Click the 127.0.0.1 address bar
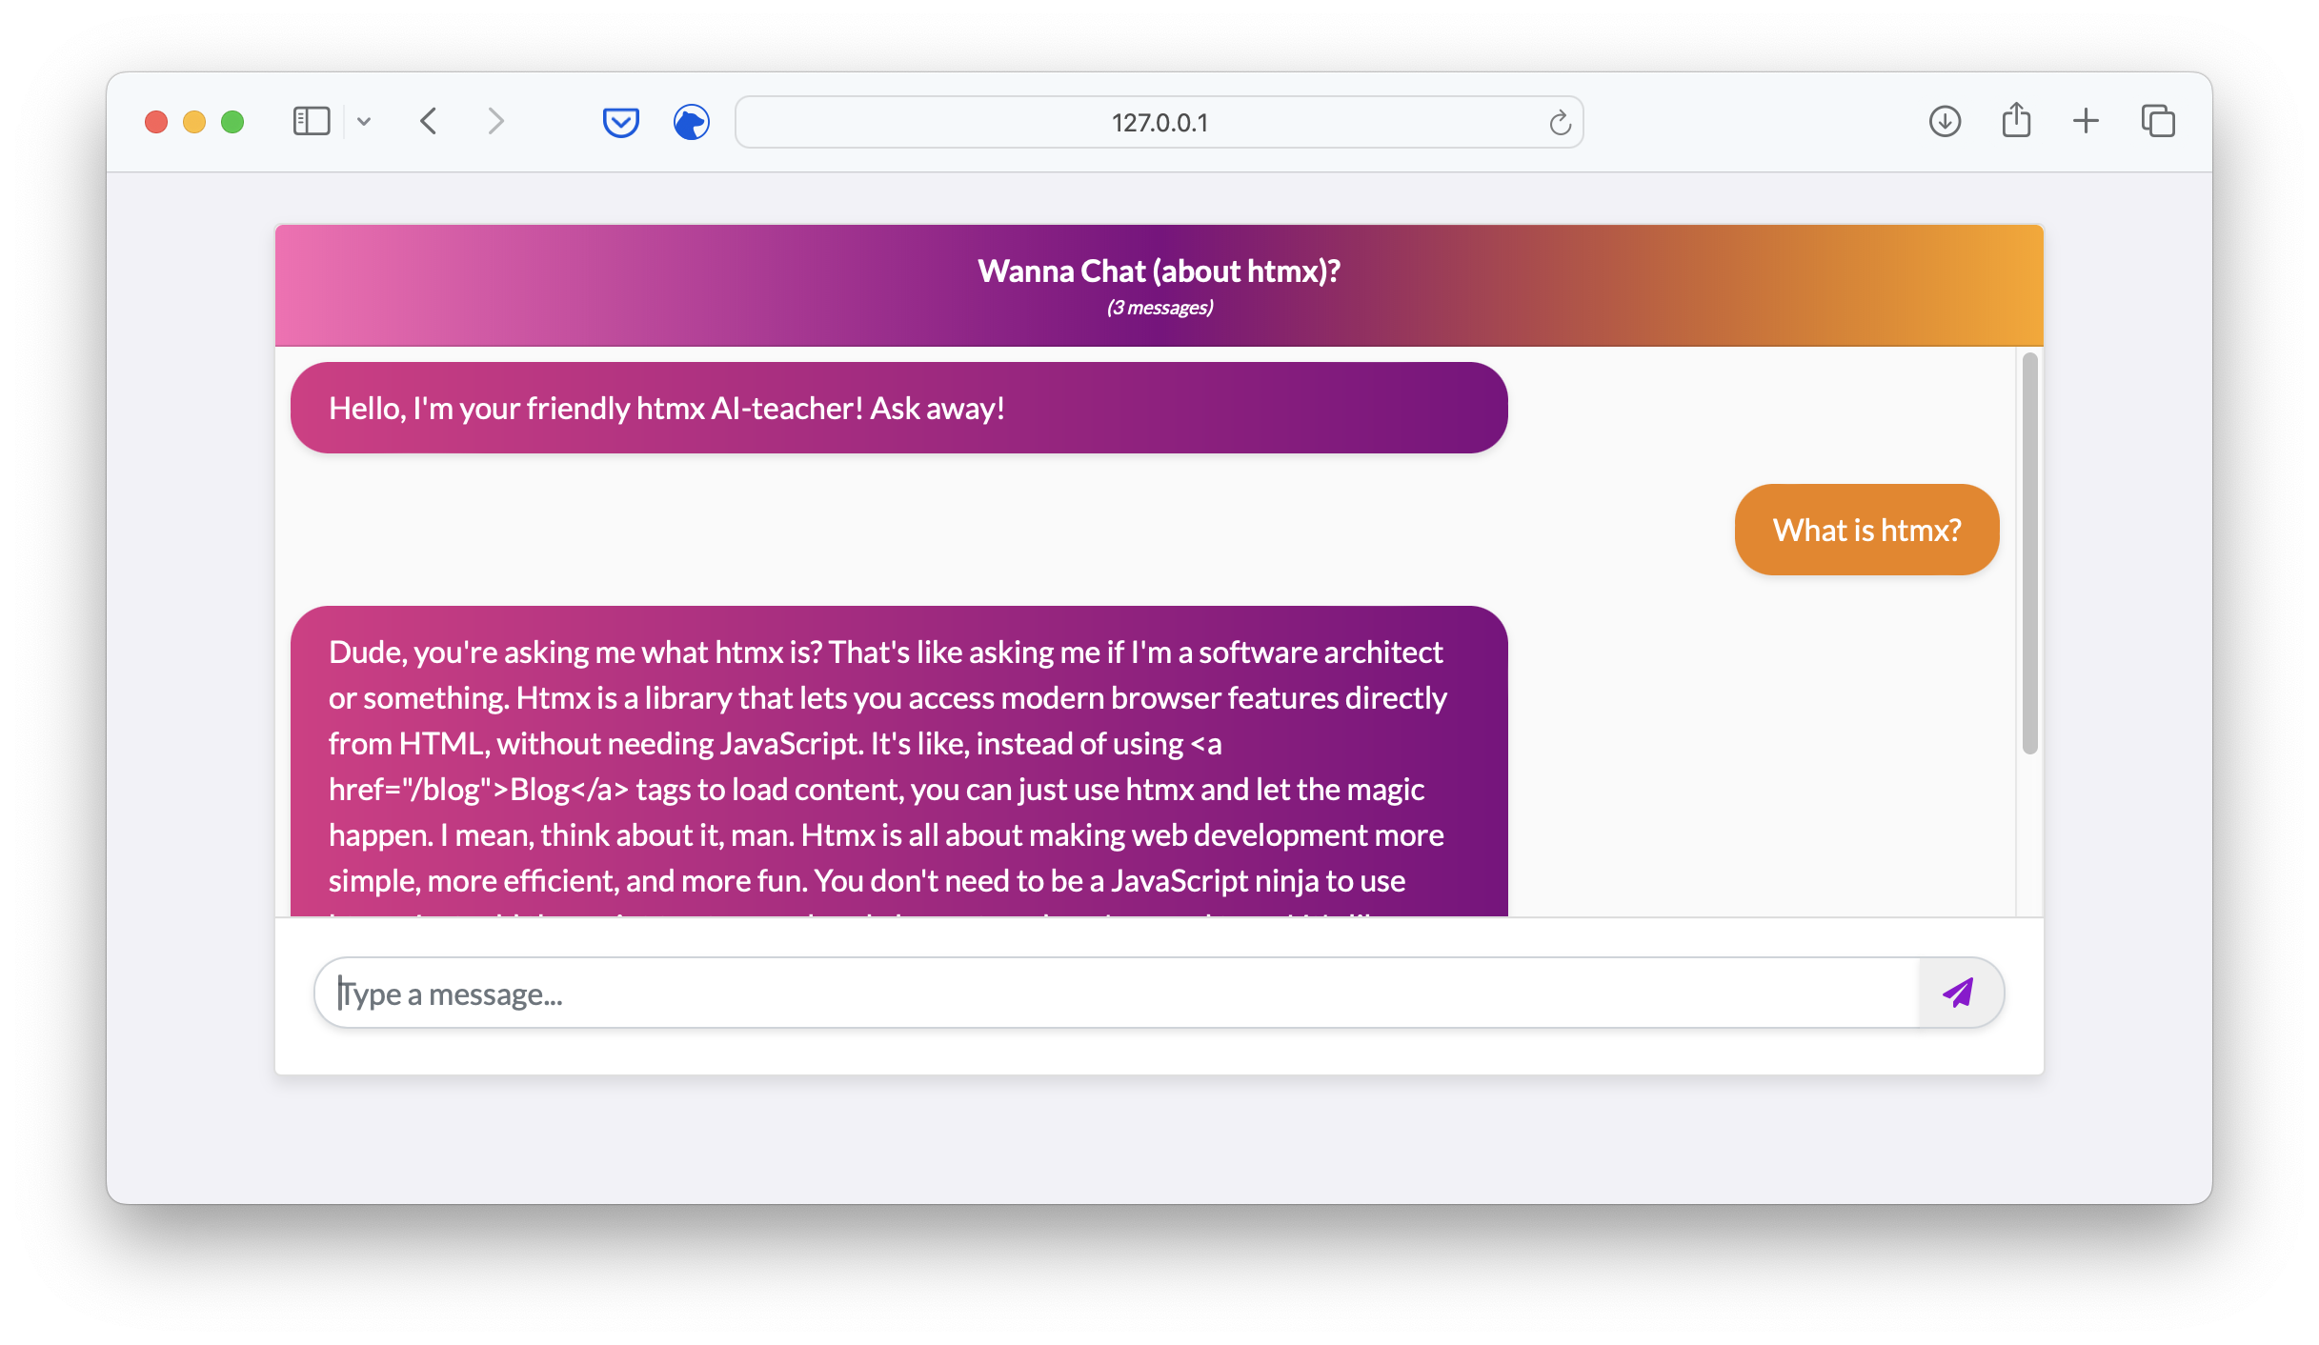Screen dimensions: 2319x1345 pyautogui.click(x=1159, y=123)
